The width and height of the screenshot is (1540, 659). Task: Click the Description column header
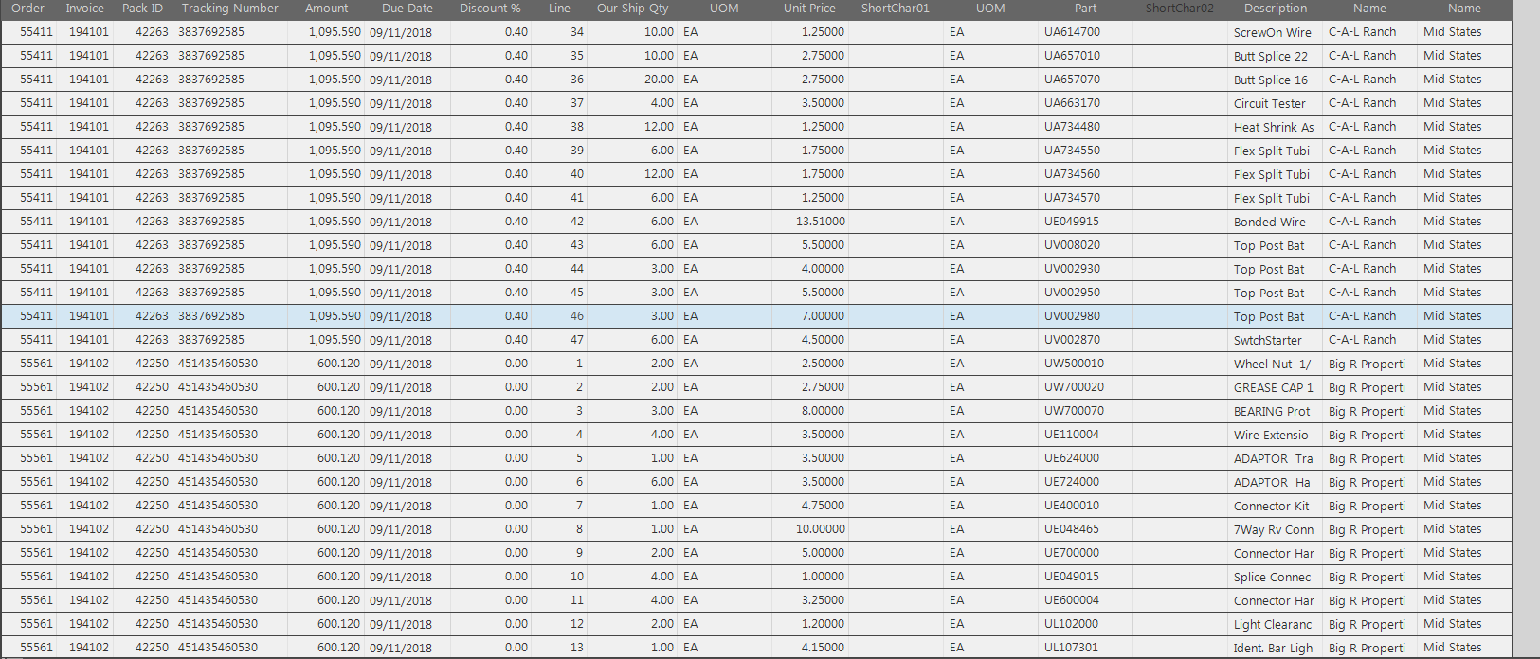(1276, 9)
